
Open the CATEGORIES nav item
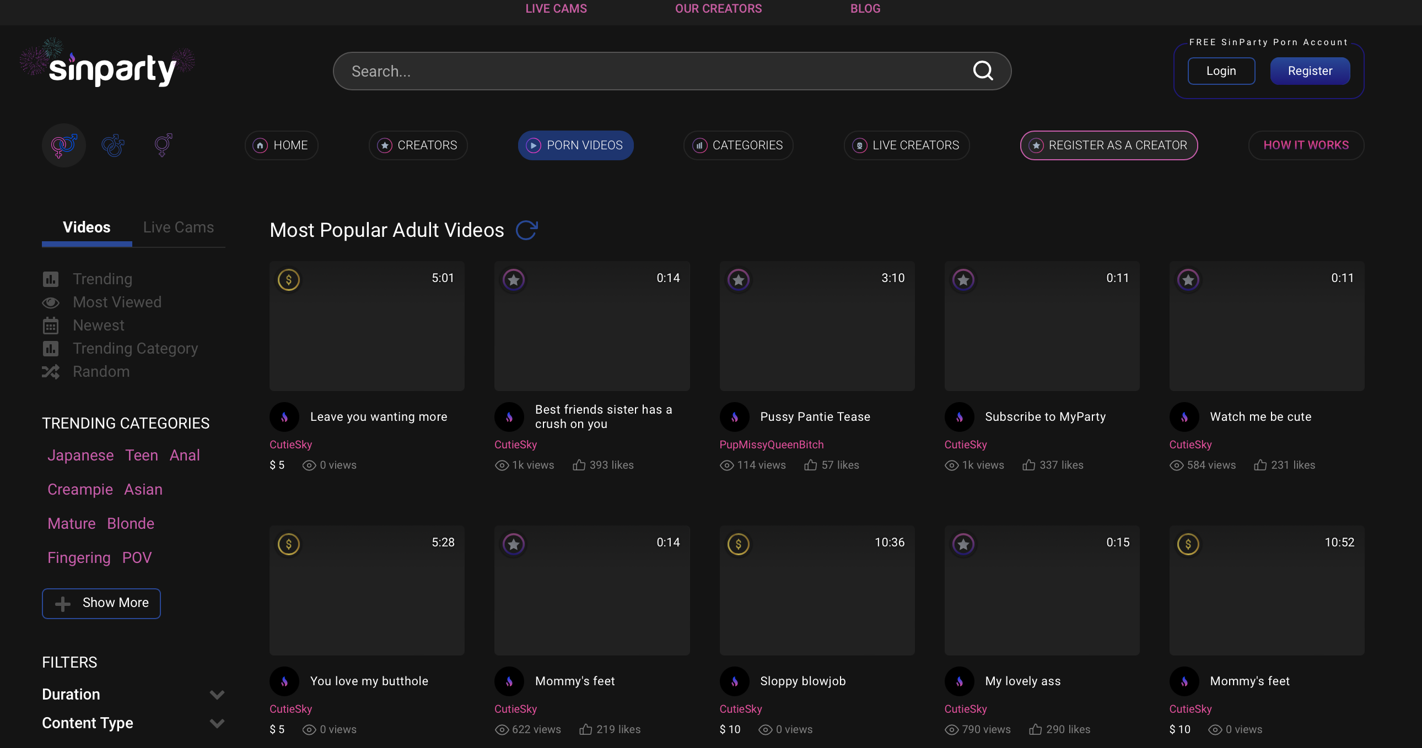point(738,145)
